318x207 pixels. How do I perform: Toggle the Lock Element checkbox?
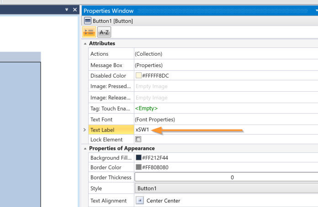138,140
